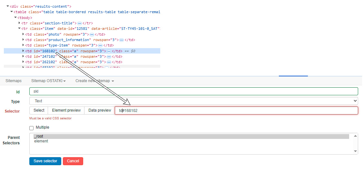Screen dimensions: 363x170
Task: Click the Id input field containing skl
Action: 193,91
